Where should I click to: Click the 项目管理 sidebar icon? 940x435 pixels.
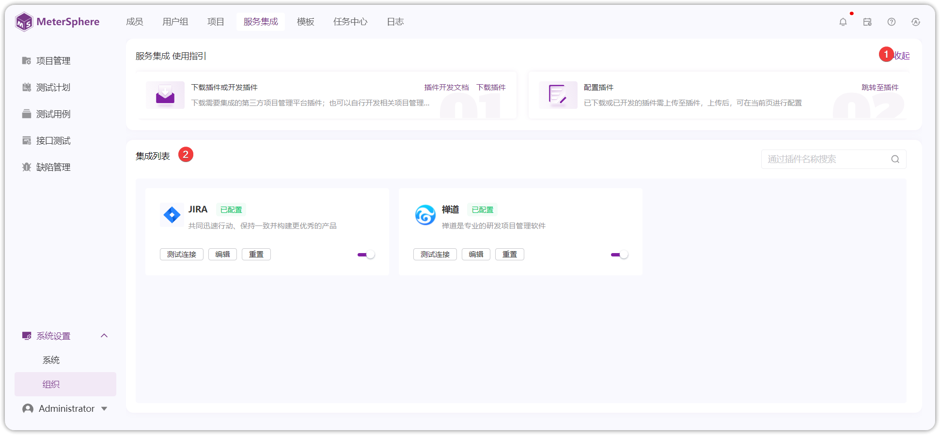pos(27,60)
